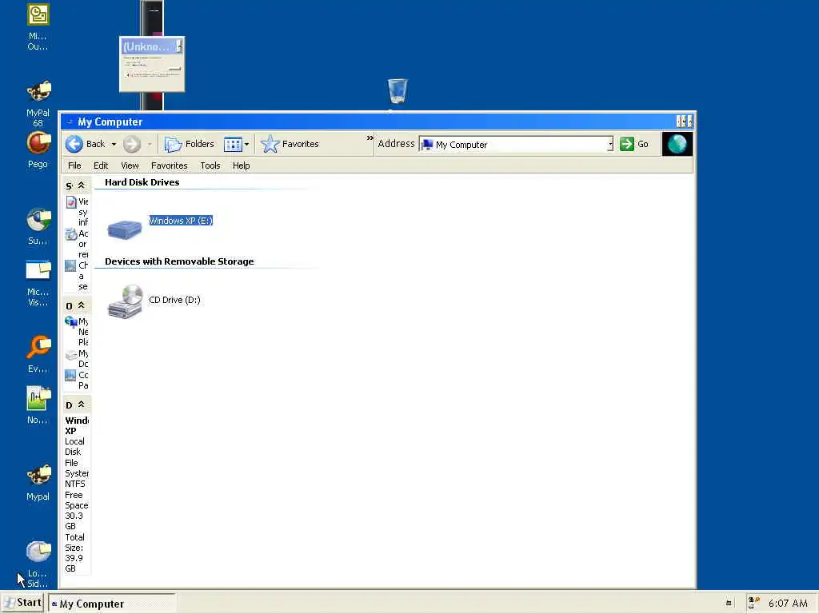Click the CD Drive (D:) label
Screen dimensions: 819x614
174,300
